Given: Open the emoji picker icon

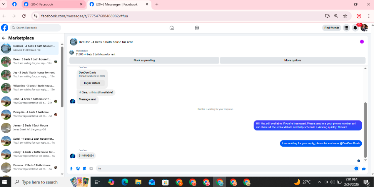Looking at the screenshot, I should click(356, 169).
